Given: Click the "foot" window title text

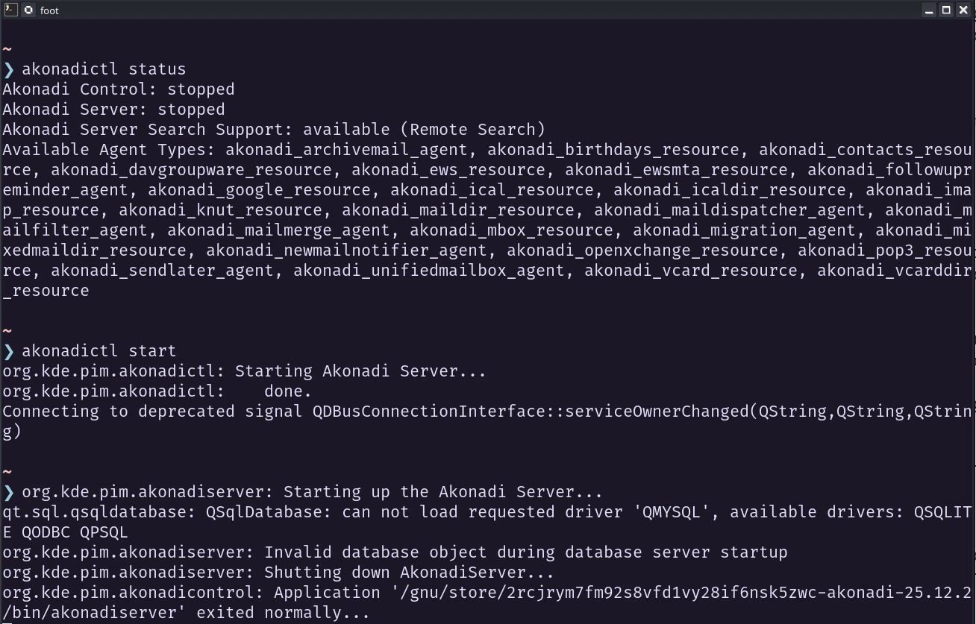Looking at the screenshot, I should tap(49, 10).
